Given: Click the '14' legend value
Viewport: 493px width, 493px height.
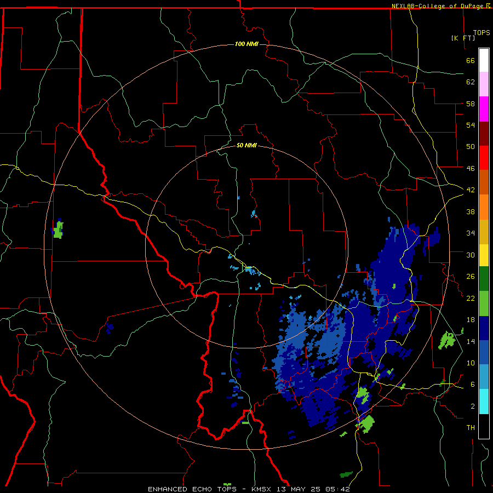Looking at the screenshot, I should 471,341.
